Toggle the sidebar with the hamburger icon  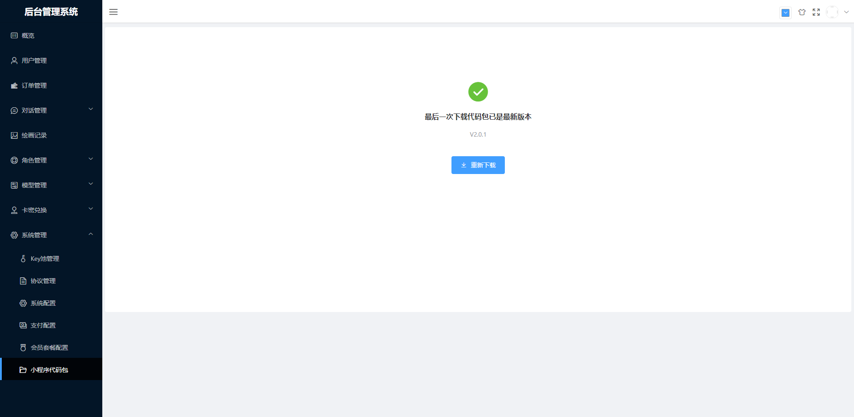point(113,12)
